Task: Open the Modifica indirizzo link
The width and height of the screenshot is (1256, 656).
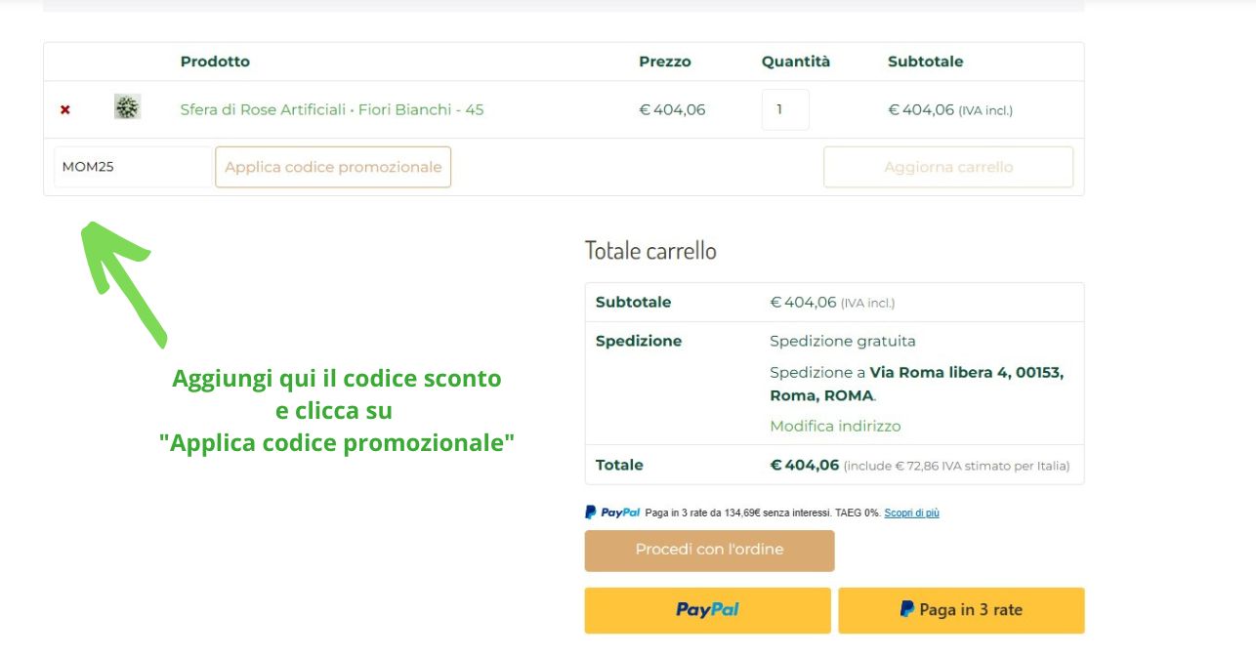Action: click(835, 426)
